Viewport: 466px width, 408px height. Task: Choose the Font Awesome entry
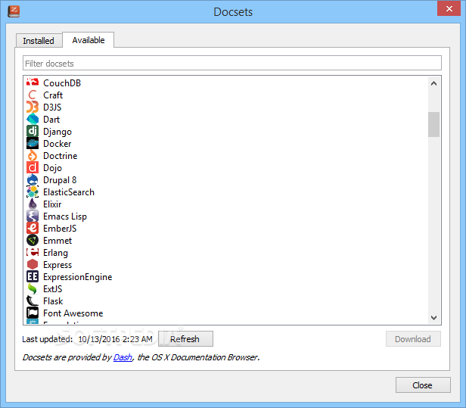pos(73,313)
